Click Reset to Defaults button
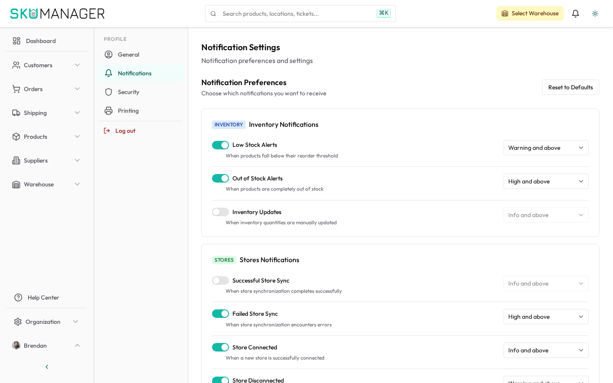 tap(570, 87)
